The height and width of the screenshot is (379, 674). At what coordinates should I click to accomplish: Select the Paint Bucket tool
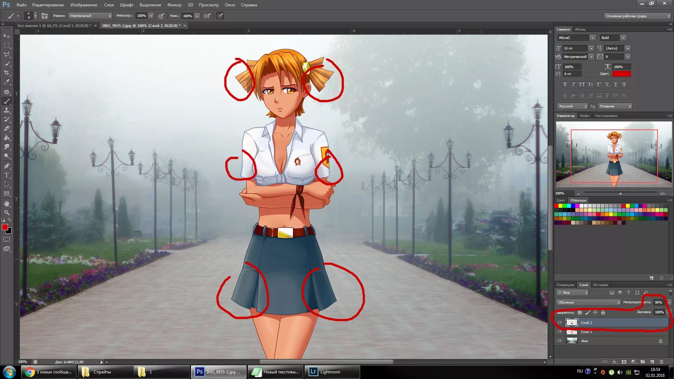7,138
